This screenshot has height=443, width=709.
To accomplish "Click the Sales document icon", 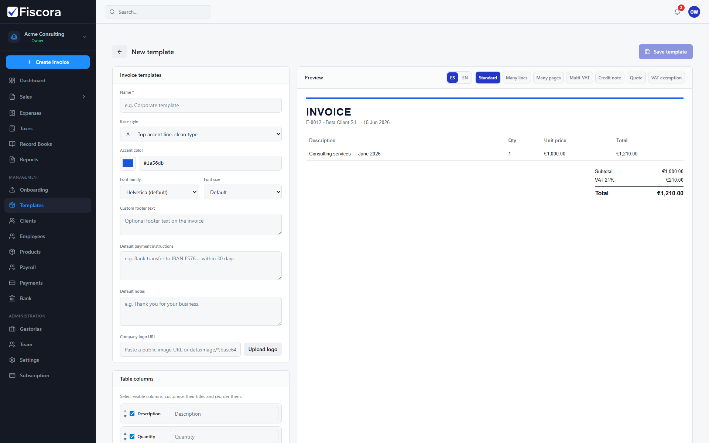I will click(x=12, y=97).
